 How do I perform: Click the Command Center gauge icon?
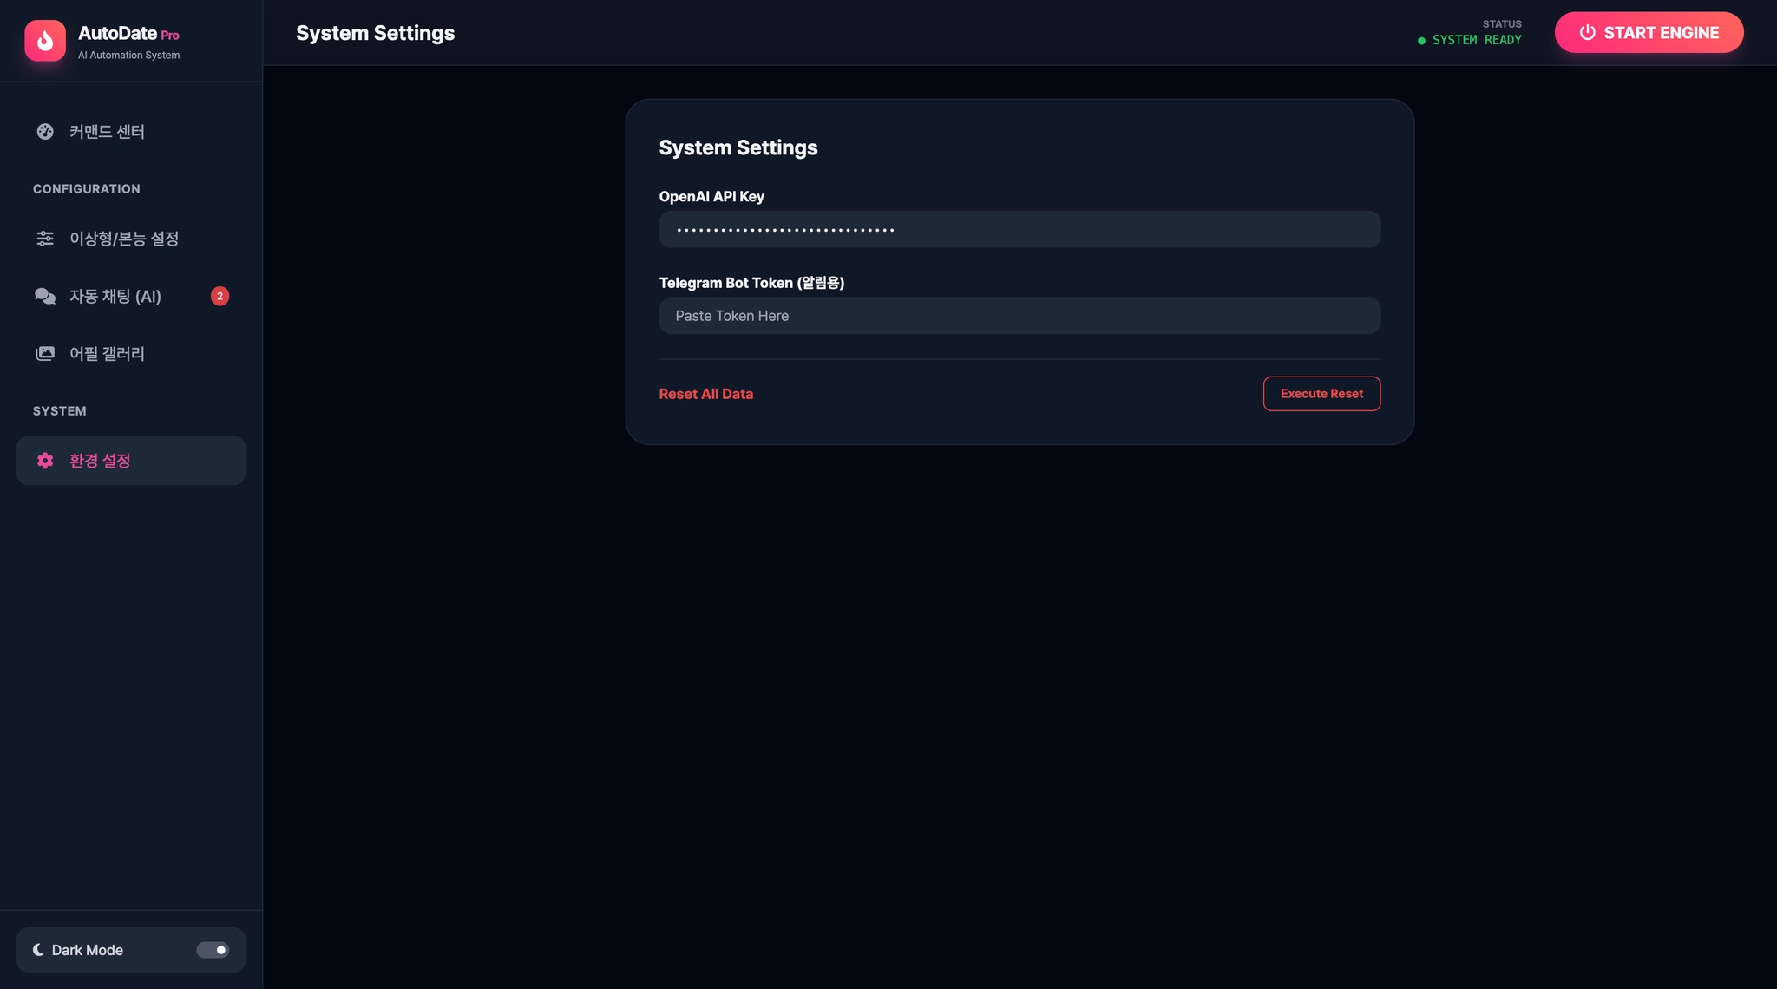tap(45, 131)
